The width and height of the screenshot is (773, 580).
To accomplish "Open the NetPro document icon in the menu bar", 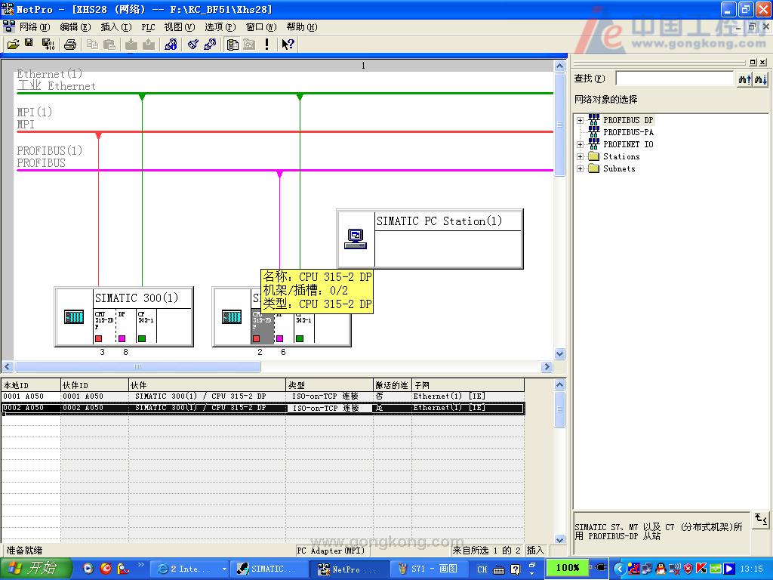I will [x=9, y=26].
